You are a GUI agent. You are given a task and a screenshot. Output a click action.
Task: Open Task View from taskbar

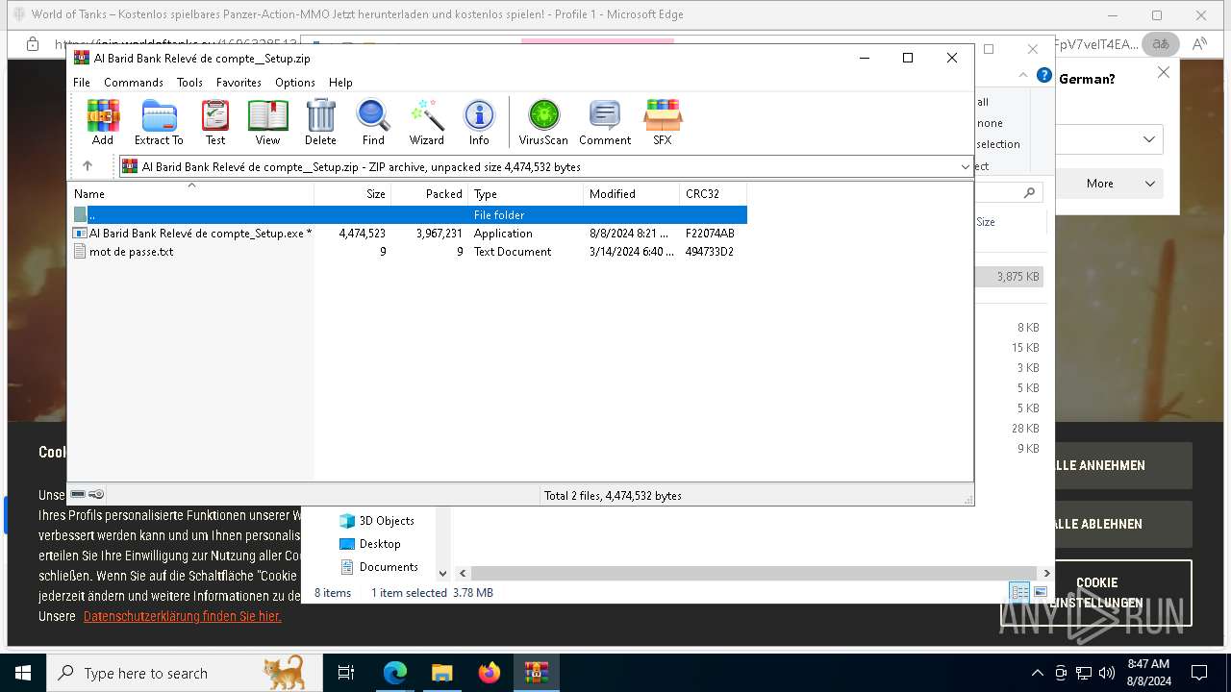pyautogui.click(x=346, y=673)
